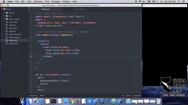The image size is (188, 105).
Task: Open package.json in the tree
Action: tap(14, 43)
